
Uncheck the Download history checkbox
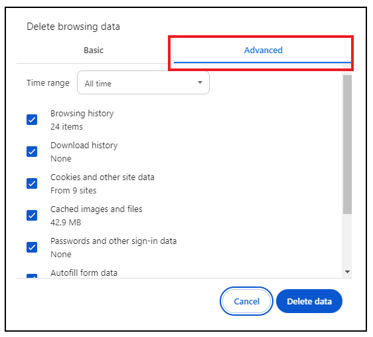tap(32, 152)
